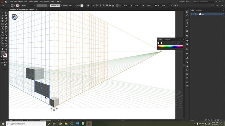Select the Artboard tool
Viewport: 225px width, 126px height.
[2, 46]
